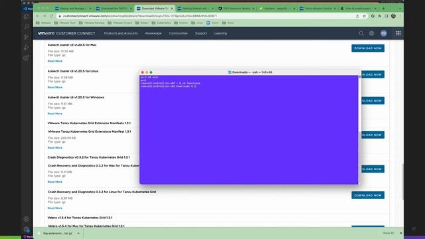Switch to the 'Download the TKG' tab
The image size is (425, 239).
pyautogui.click(x=114, y=9)
